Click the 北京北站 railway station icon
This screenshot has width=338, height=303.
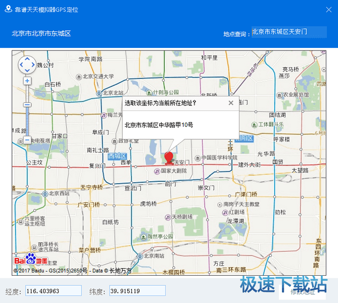tap(99, 93)
